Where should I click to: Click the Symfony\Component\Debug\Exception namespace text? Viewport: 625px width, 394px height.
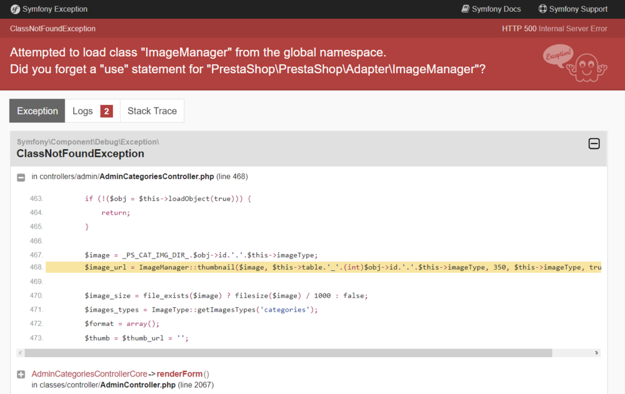pos(87,142)
